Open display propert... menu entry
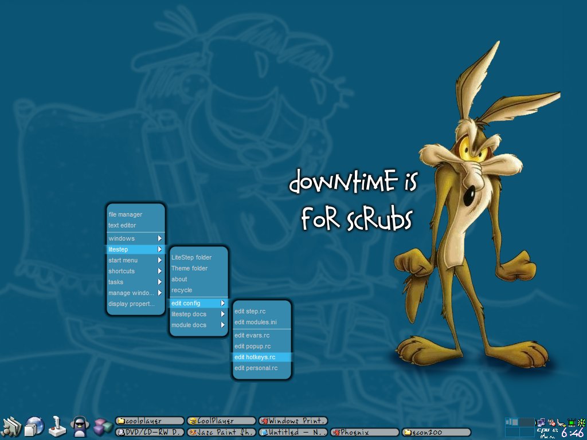 (x=135, y=304)
